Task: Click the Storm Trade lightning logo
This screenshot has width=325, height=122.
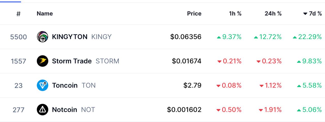Action: click(x=42, y=61)
